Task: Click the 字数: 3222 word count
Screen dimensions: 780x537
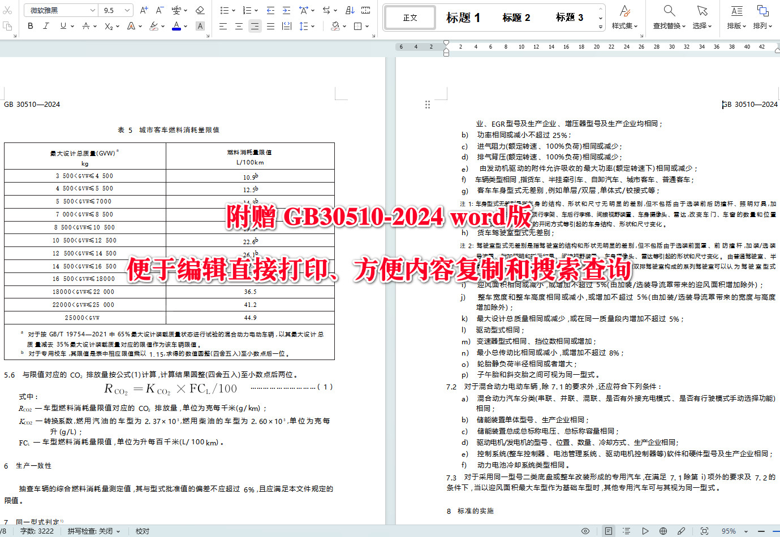Action: pyautogui.click(x=37, y=531)
